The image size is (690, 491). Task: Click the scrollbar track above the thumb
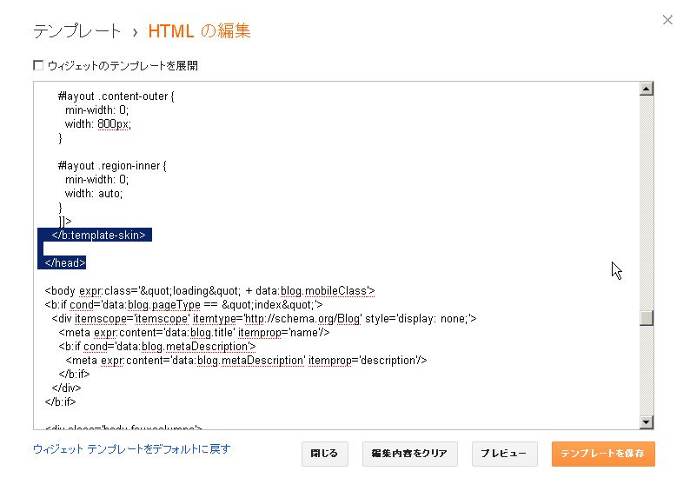pyautogui.click(x=646, y=202)
